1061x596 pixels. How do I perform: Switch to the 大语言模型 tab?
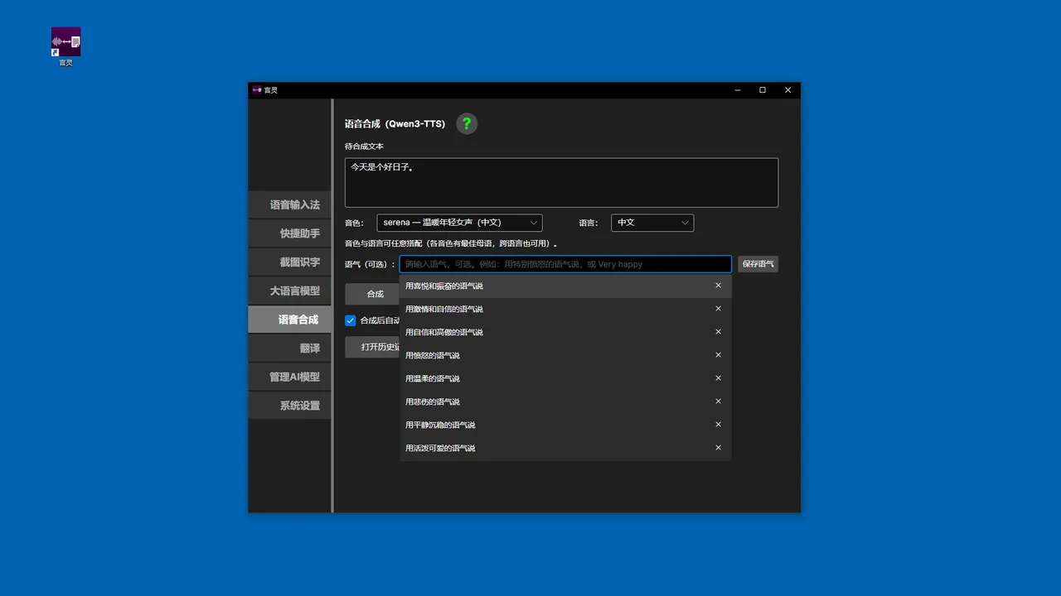pyautogui.click(x=289, y=291)
